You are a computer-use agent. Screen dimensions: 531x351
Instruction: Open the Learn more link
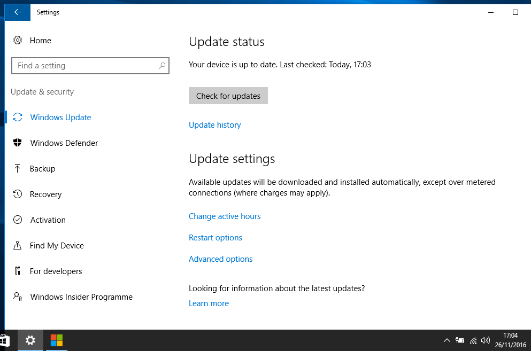[x=209, y=303]
